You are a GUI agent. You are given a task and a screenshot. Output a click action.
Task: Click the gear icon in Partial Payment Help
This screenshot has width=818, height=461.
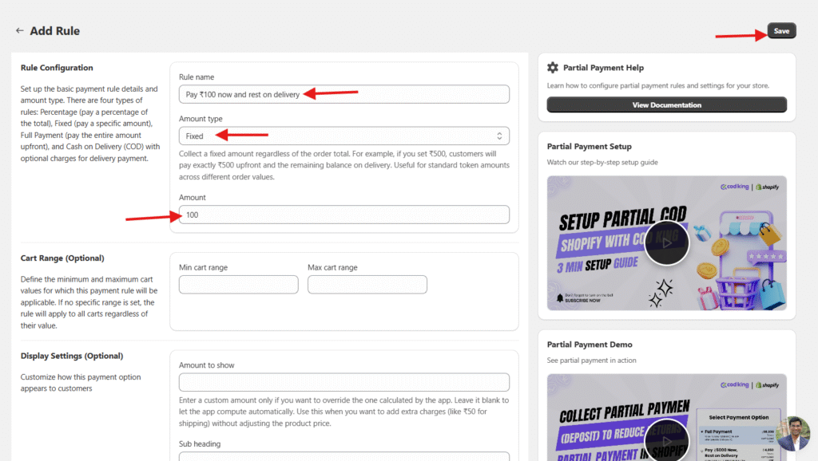click(x=553, y=69)
